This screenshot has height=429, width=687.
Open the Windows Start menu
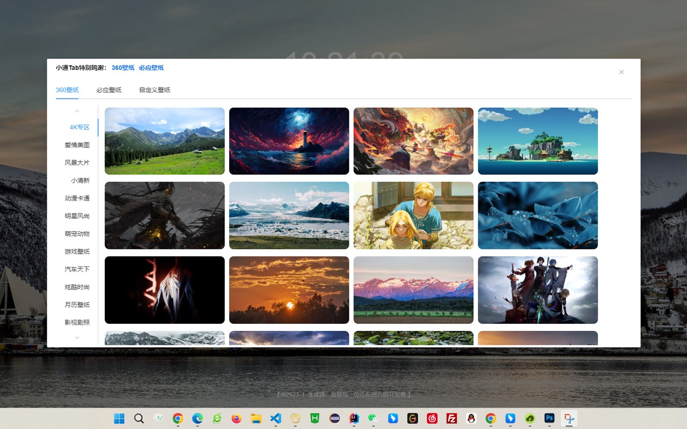click(x=119, y=418)
